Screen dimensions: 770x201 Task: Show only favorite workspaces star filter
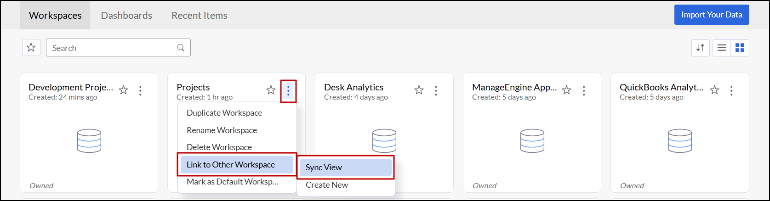(31, 48)
